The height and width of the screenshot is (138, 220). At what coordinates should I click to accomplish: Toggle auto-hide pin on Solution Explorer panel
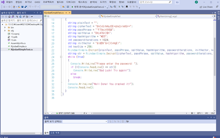[x=37, y=13]
